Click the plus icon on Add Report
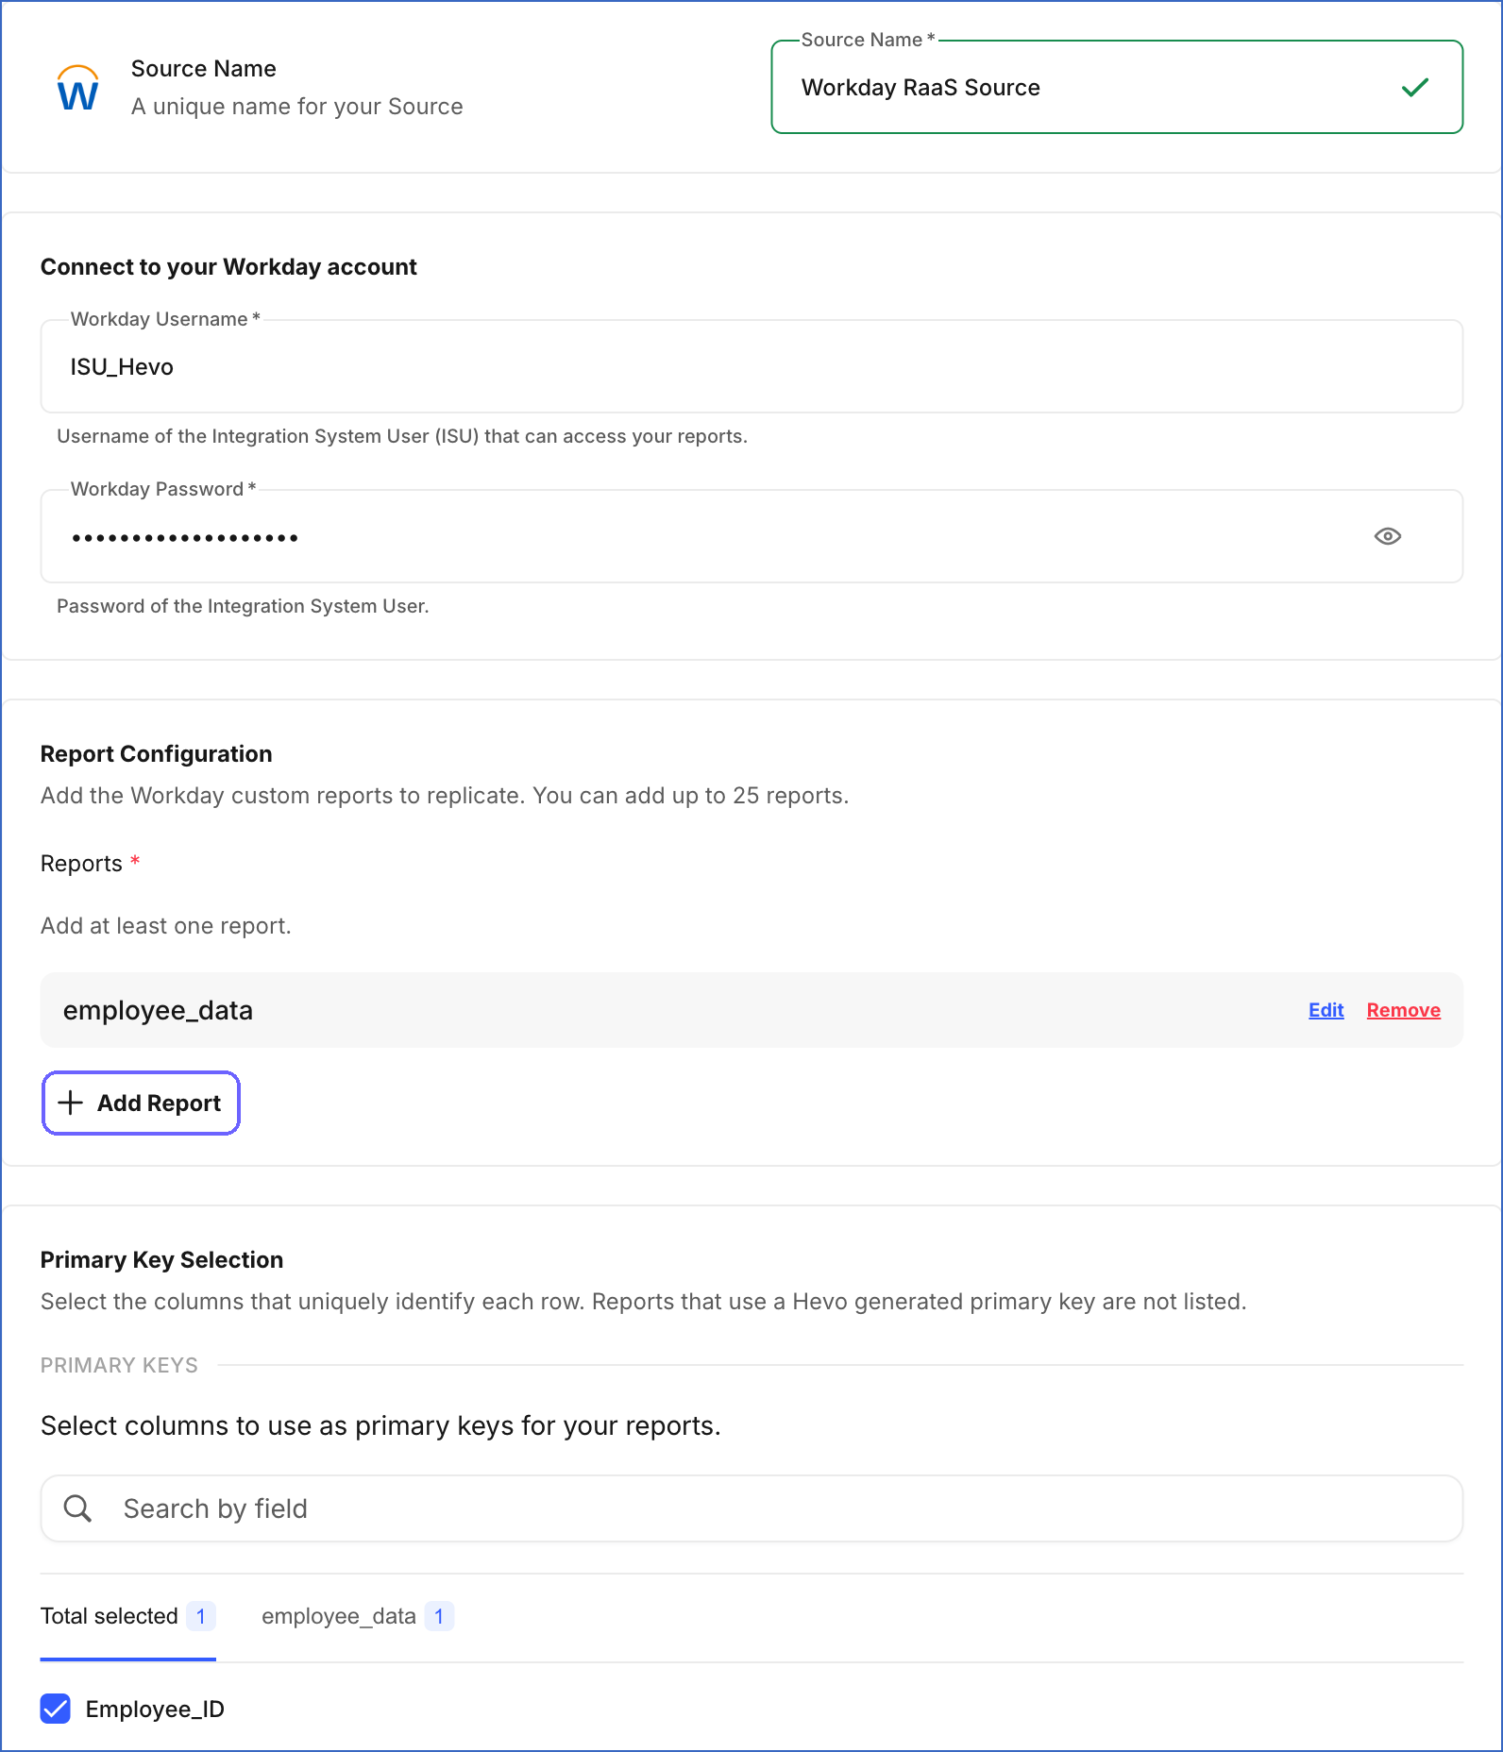Viewport: 1503px width, 1752px height. tap(71, 1103)
